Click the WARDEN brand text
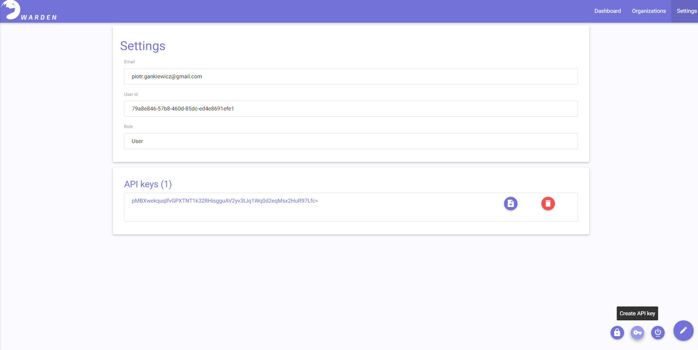 [39, 17]
